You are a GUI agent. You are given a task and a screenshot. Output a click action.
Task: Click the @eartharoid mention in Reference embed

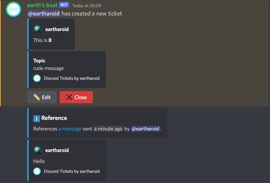click(x=145, y=129)
